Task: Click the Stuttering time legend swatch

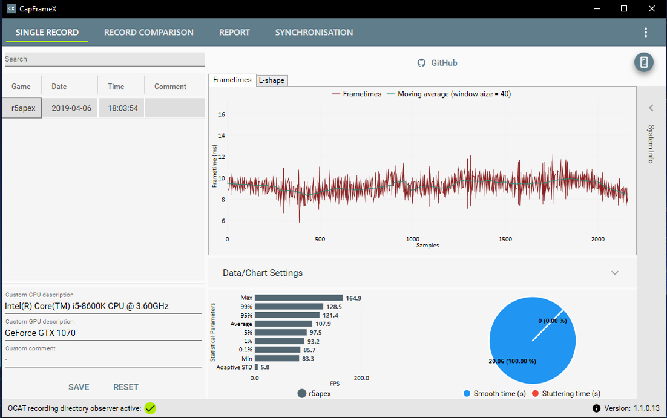Action: coord(535,394)
